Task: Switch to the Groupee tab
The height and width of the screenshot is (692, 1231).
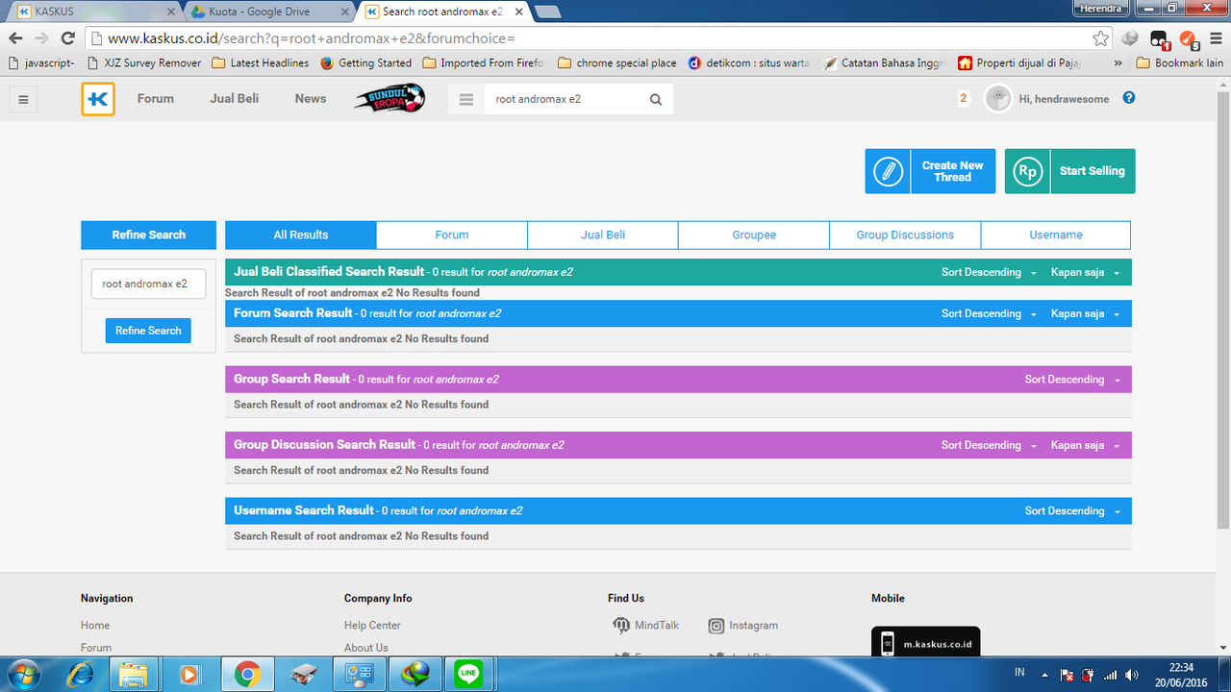Action: pos(754,235)
